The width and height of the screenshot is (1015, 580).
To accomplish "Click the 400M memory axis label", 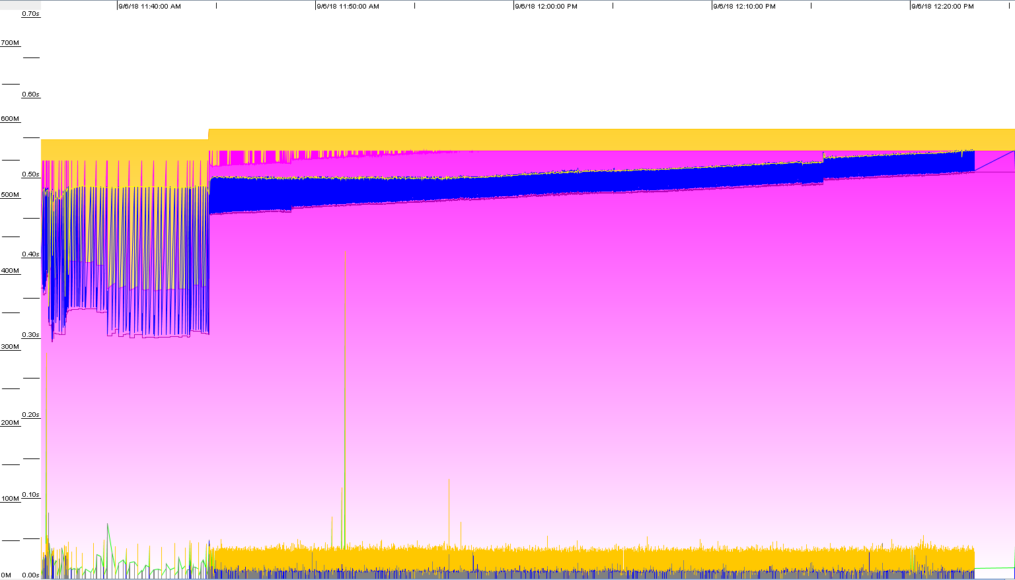I will 11,271.
